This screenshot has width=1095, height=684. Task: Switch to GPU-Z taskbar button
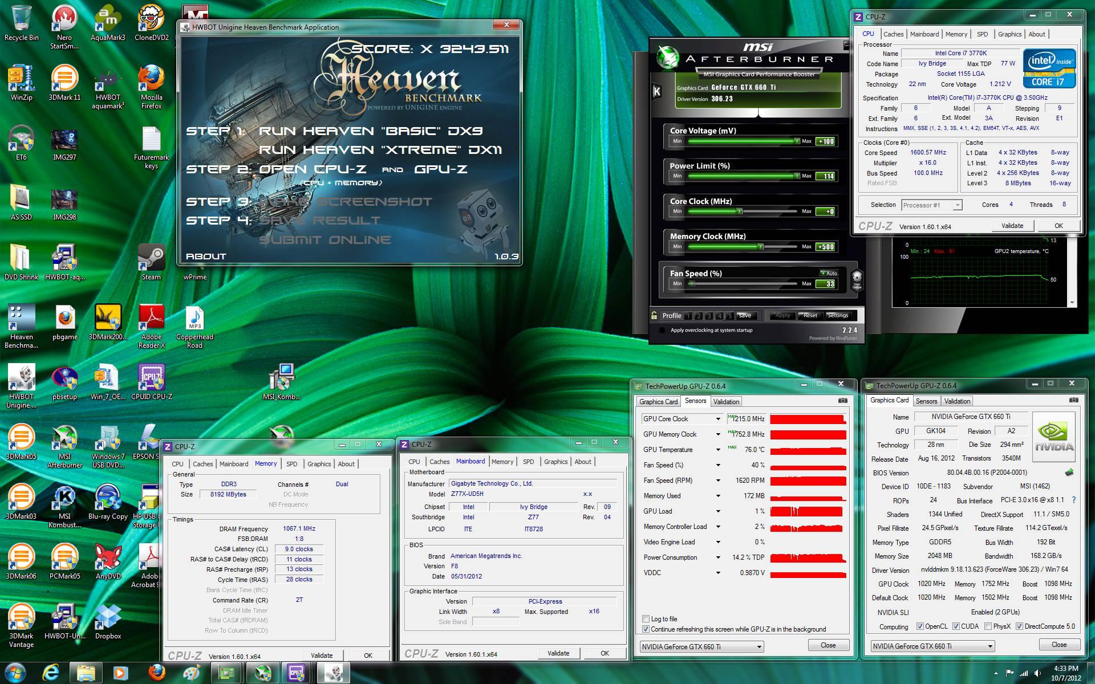pyautogui.click(x=227, y=673)
